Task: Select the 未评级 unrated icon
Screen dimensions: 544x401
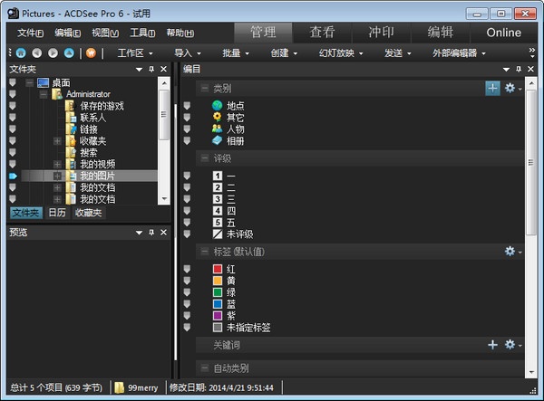Action: (218, 234)
